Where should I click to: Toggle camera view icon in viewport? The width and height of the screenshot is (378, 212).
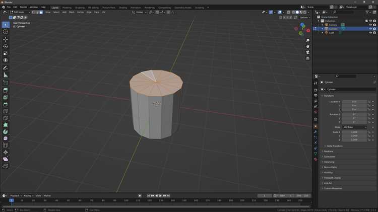point(307,52)
